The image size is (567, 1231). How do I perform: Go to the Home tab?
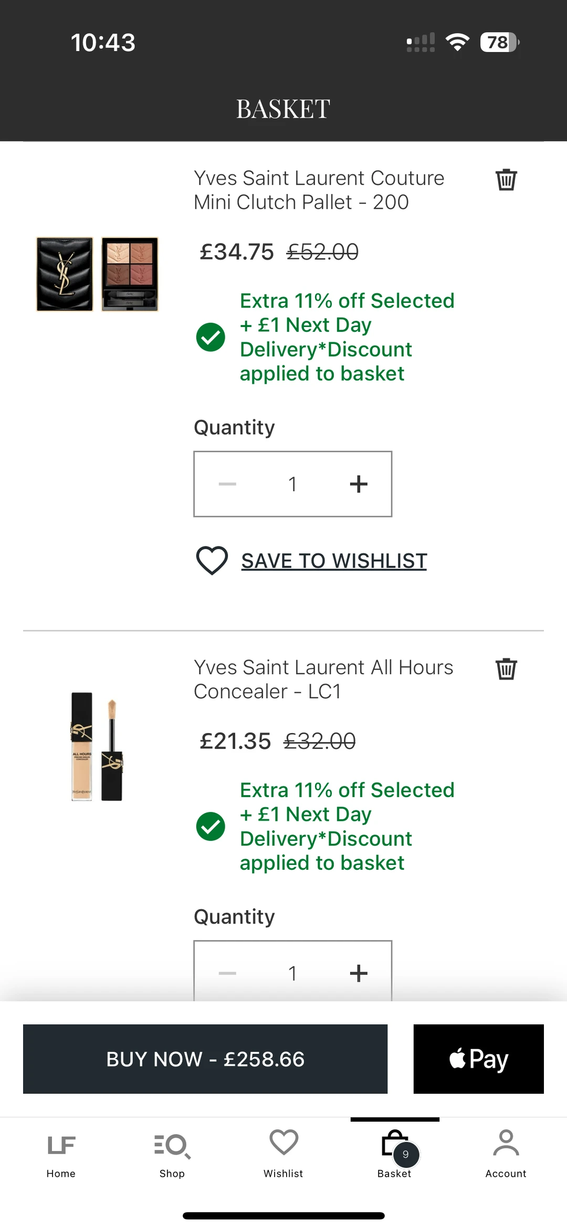[61, 1154]
